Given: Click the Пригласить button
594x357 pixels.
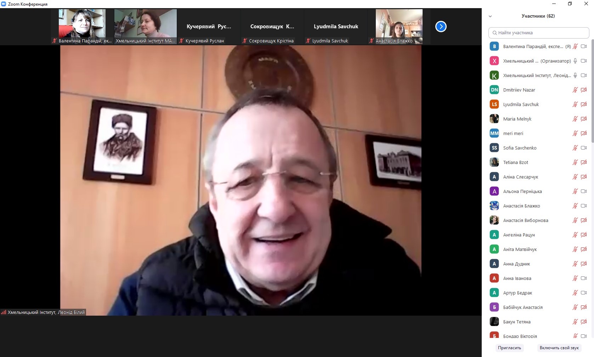Looking at the screenshot, I should tap(509, 348).
